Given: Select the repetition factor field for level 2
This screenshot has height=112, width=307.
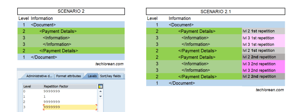Looking at the screenshot, I should tap(70, 102).
